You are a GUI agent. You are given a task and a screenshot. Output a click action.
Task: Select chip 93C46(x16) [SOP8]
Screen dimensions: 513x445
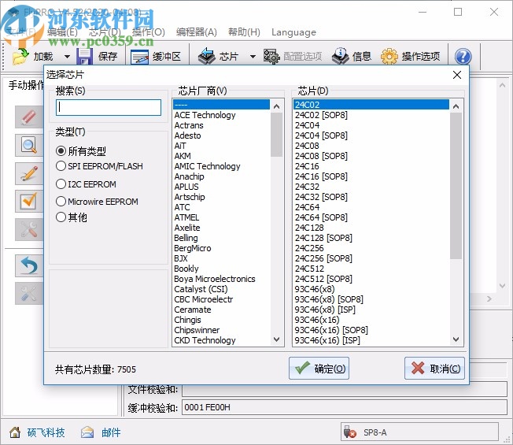point(371,330)
